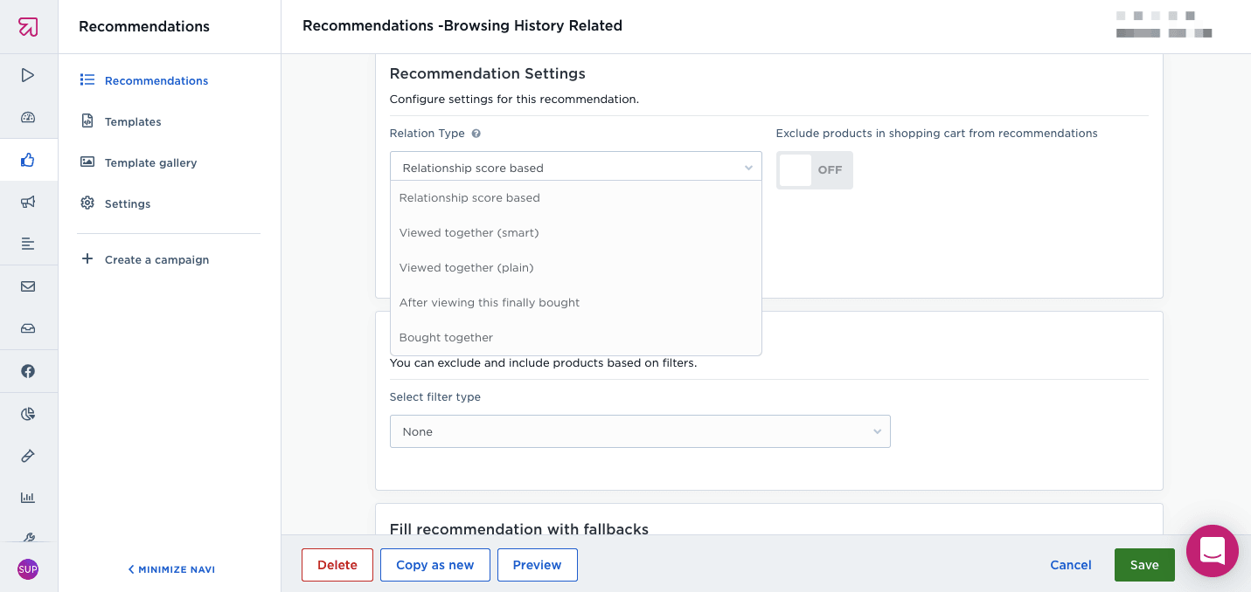Open the chat support bubble
The width and height of the screenshot is (1251, 592).
coord(1212,551)
